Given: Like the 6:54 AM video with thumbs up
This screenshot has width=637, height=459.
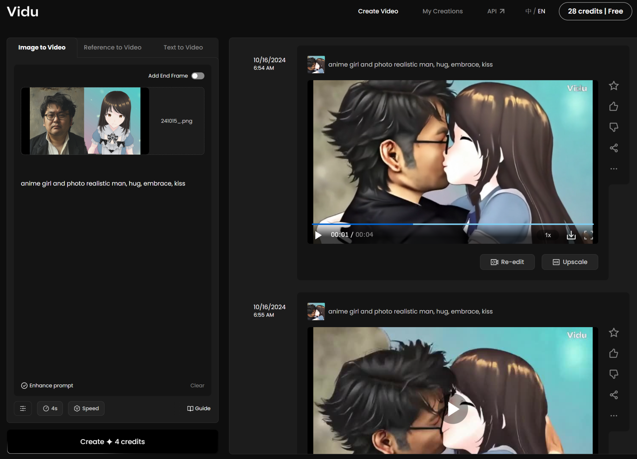Looking at the screenshot, I should 613,106.
